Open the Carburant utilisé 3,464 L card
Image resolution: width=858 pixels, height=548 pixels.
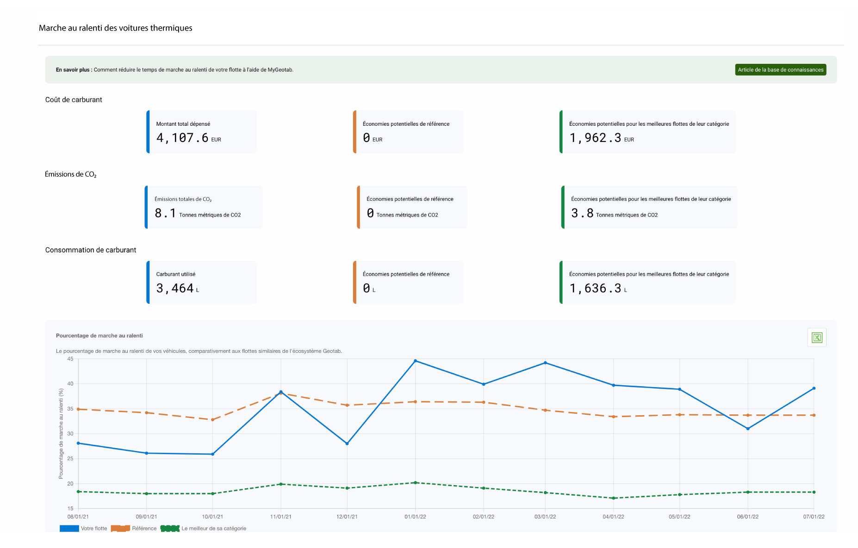tap(202, 282)
